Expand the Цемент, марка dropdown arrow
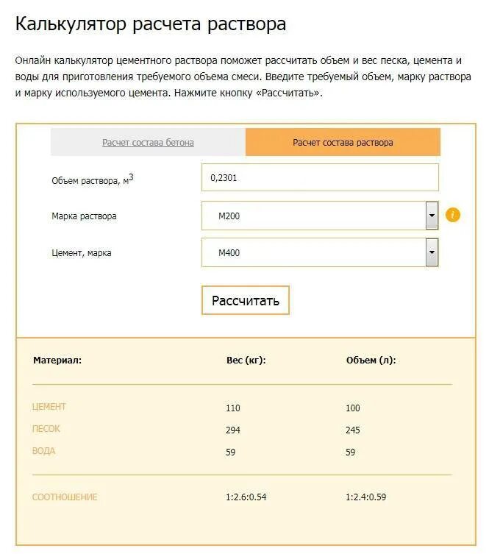Screen dimensions: 489x554 [432, 253]
